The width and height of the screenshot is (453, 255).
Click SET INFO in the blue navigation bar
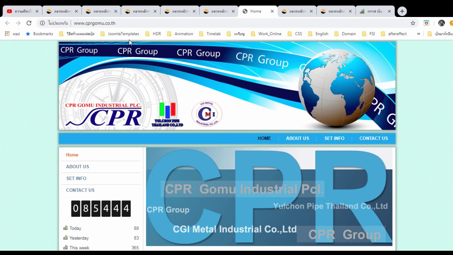pyautogui.click(x=334, y=138)
